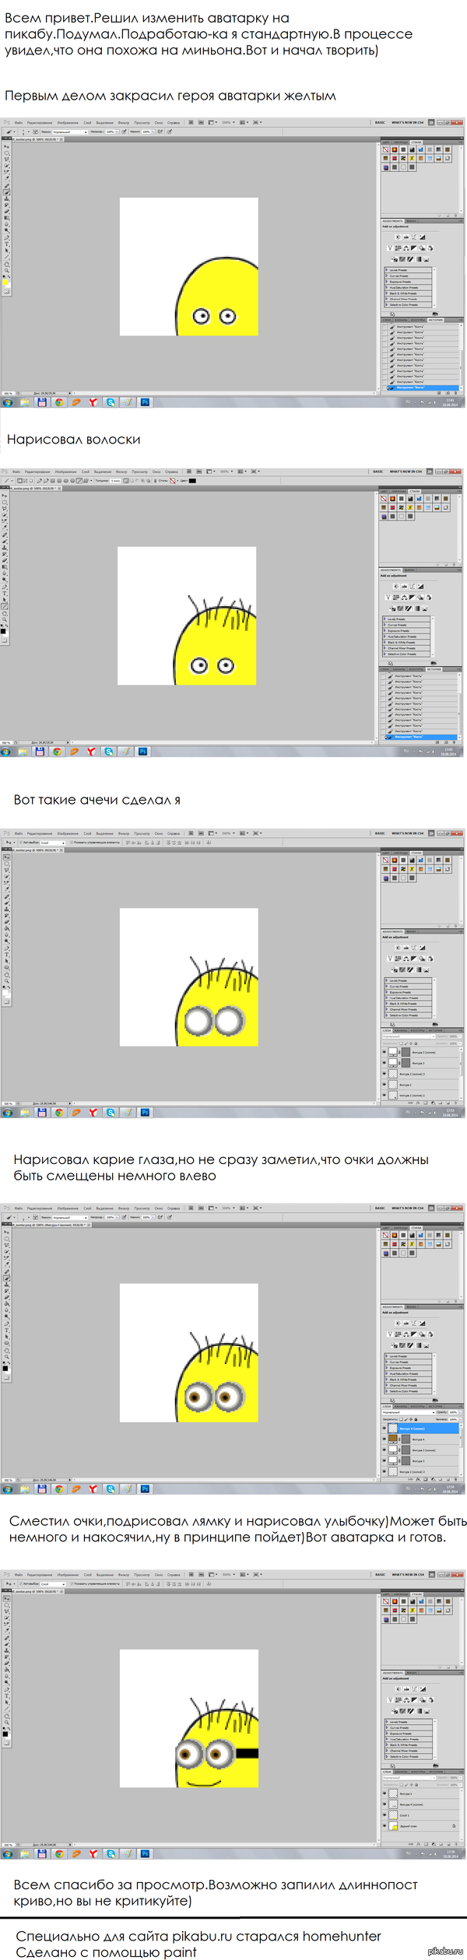The image size is (467, 1960).
Task: Click the Zoom tool in the second screenshot's toolbox
Action: click(x=6, y=619)
